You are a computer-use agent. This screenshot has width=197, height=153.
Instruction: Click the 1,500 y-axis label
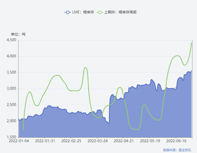click(x=12, y=137)
